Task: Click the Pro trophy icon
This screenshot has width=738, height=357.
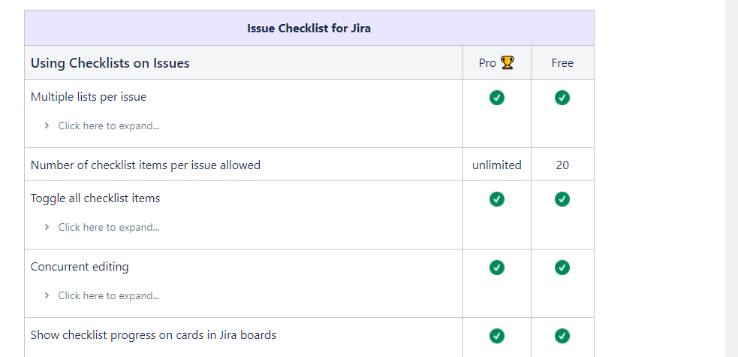Action: [x=508, y=63]
